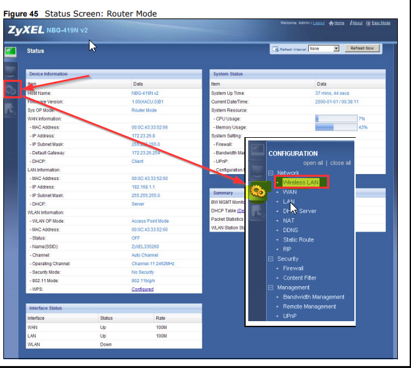
Task: Select Bandwidth Management in Management menu
Action: click(314, 297)
